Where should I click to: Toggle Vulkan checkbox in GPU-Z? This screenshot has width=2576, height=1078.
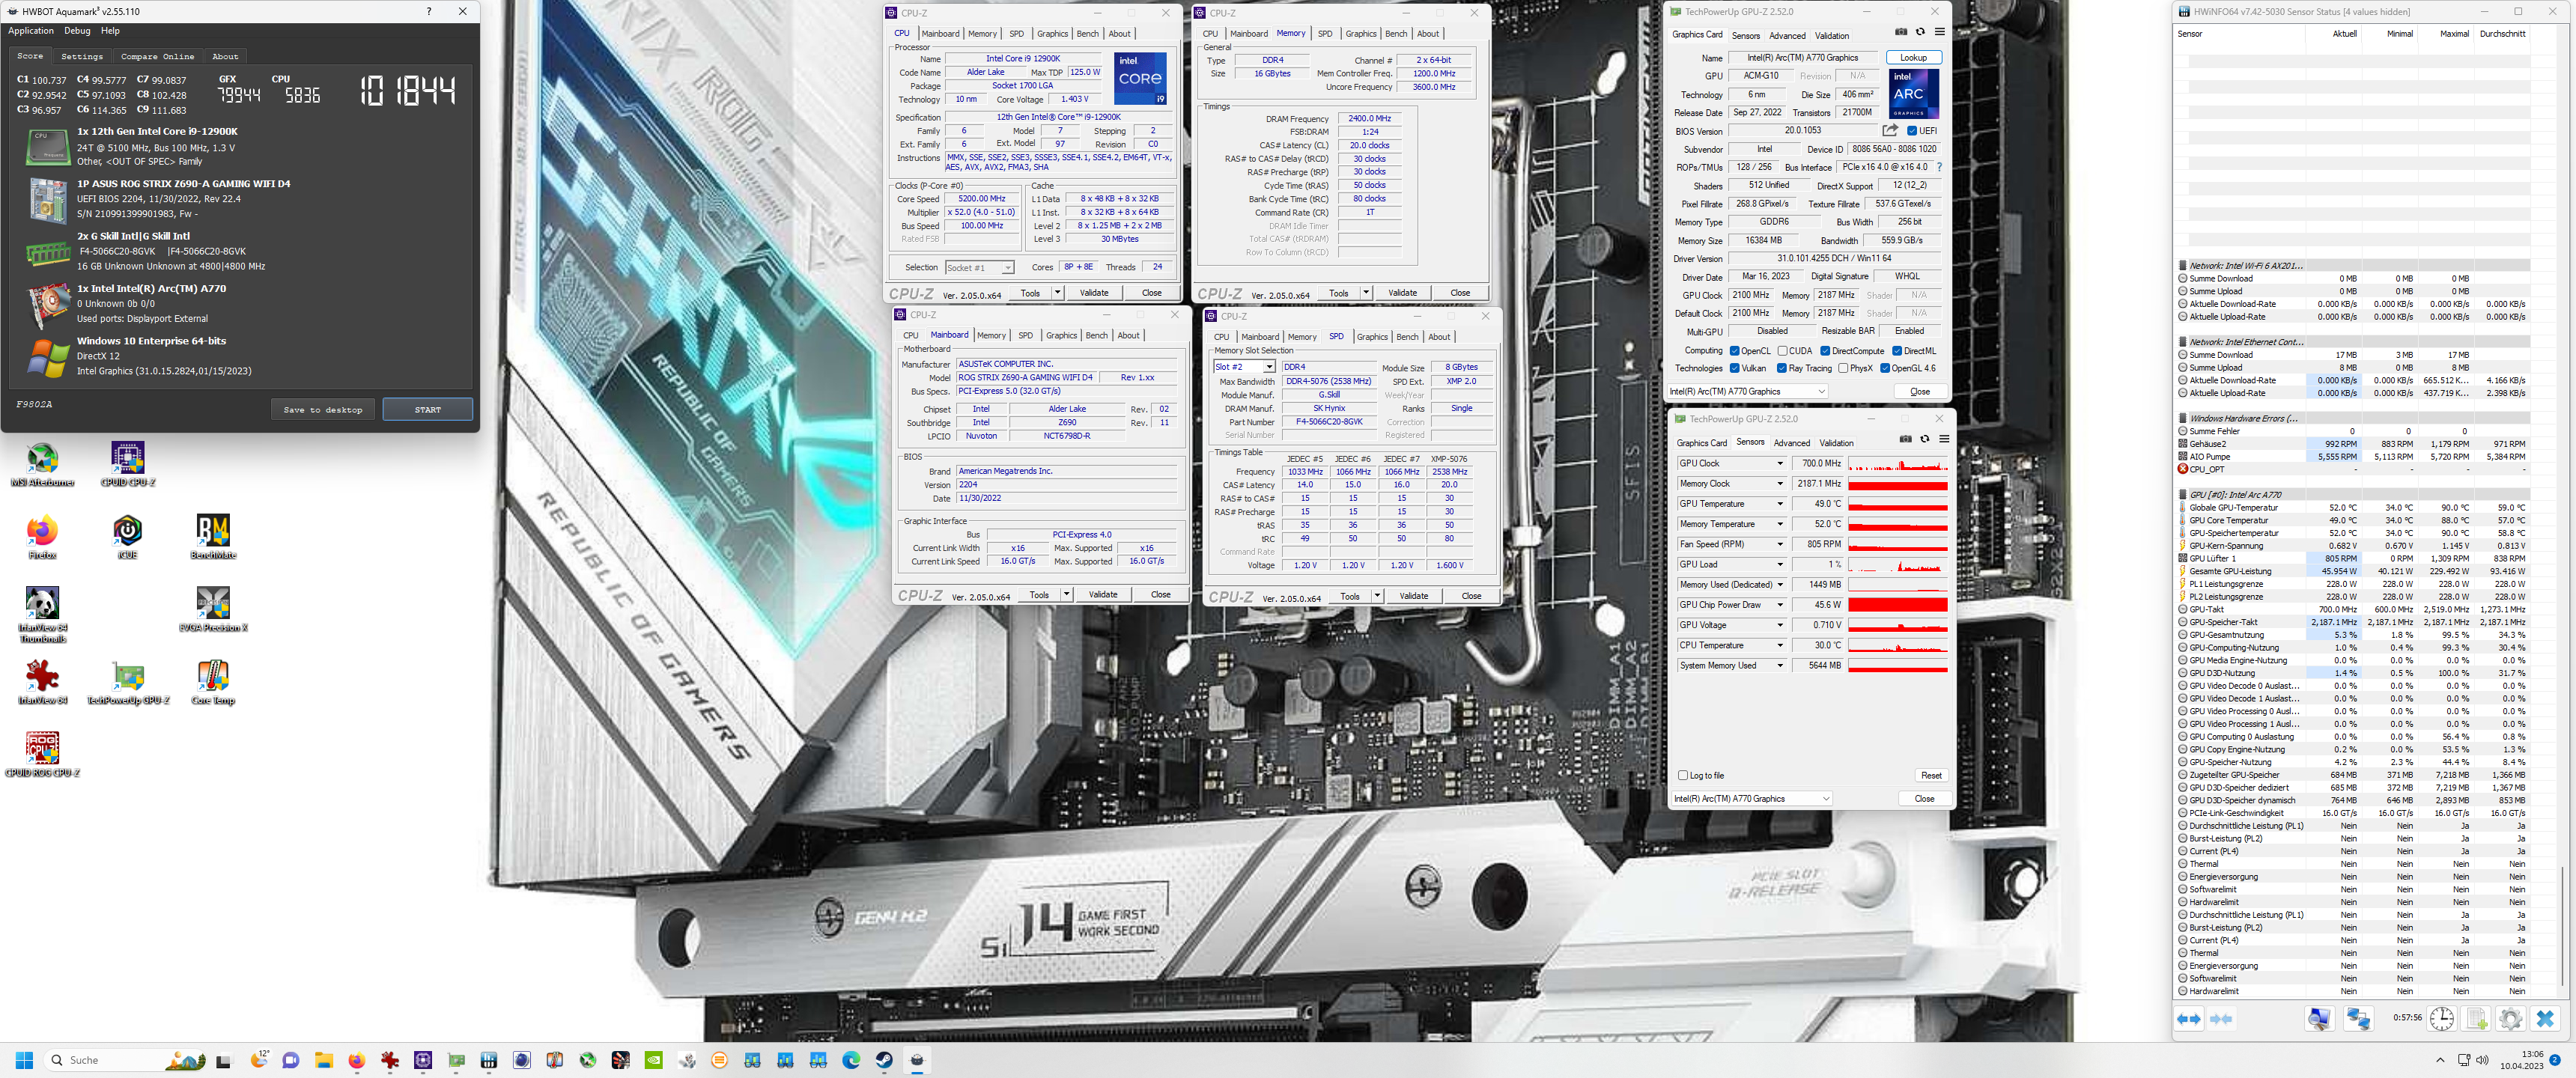1734,368
